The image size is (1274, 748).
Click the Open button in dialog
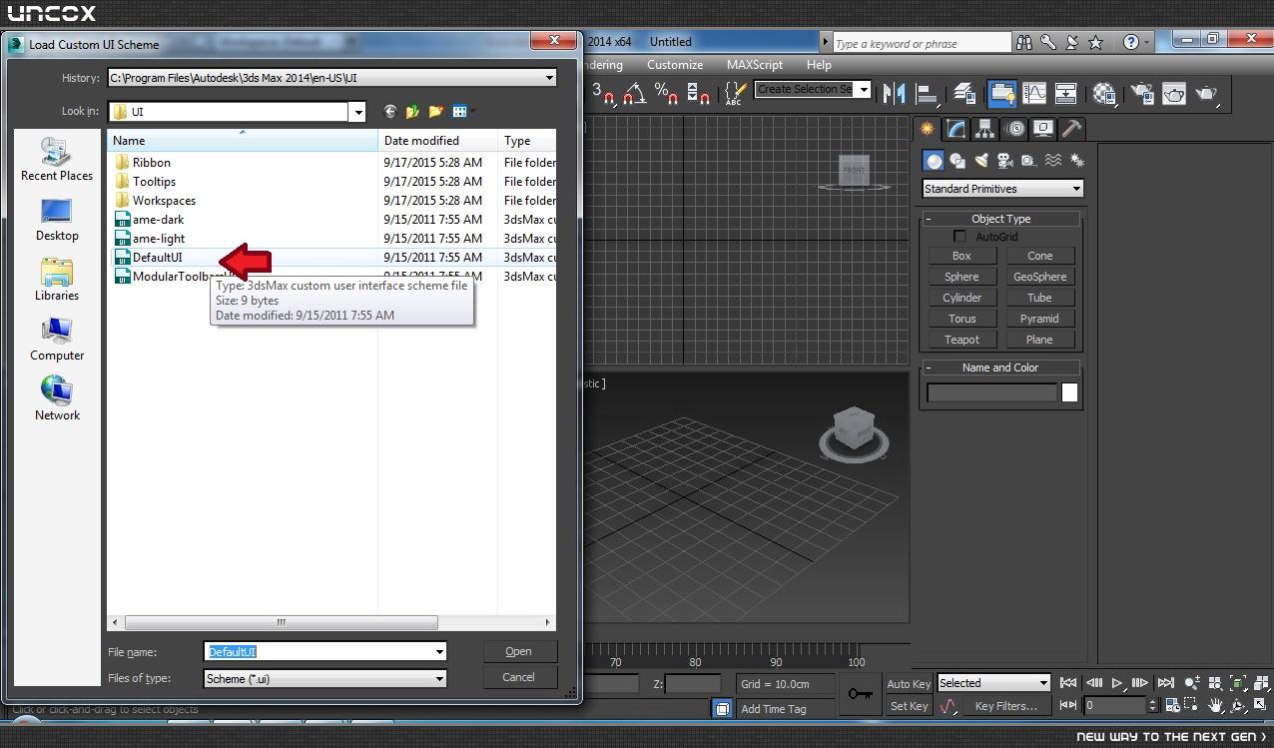pos(518,651)
